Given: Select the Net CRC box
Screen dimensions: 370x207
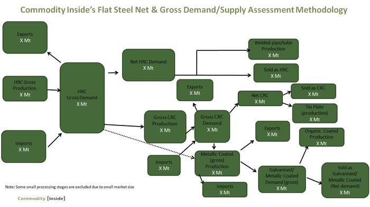Looking at the screenshot, I should click(x=260, y=98).
